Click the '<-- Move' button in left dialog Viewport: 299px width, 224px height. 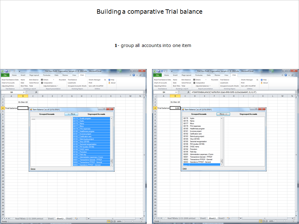(71, 114)
